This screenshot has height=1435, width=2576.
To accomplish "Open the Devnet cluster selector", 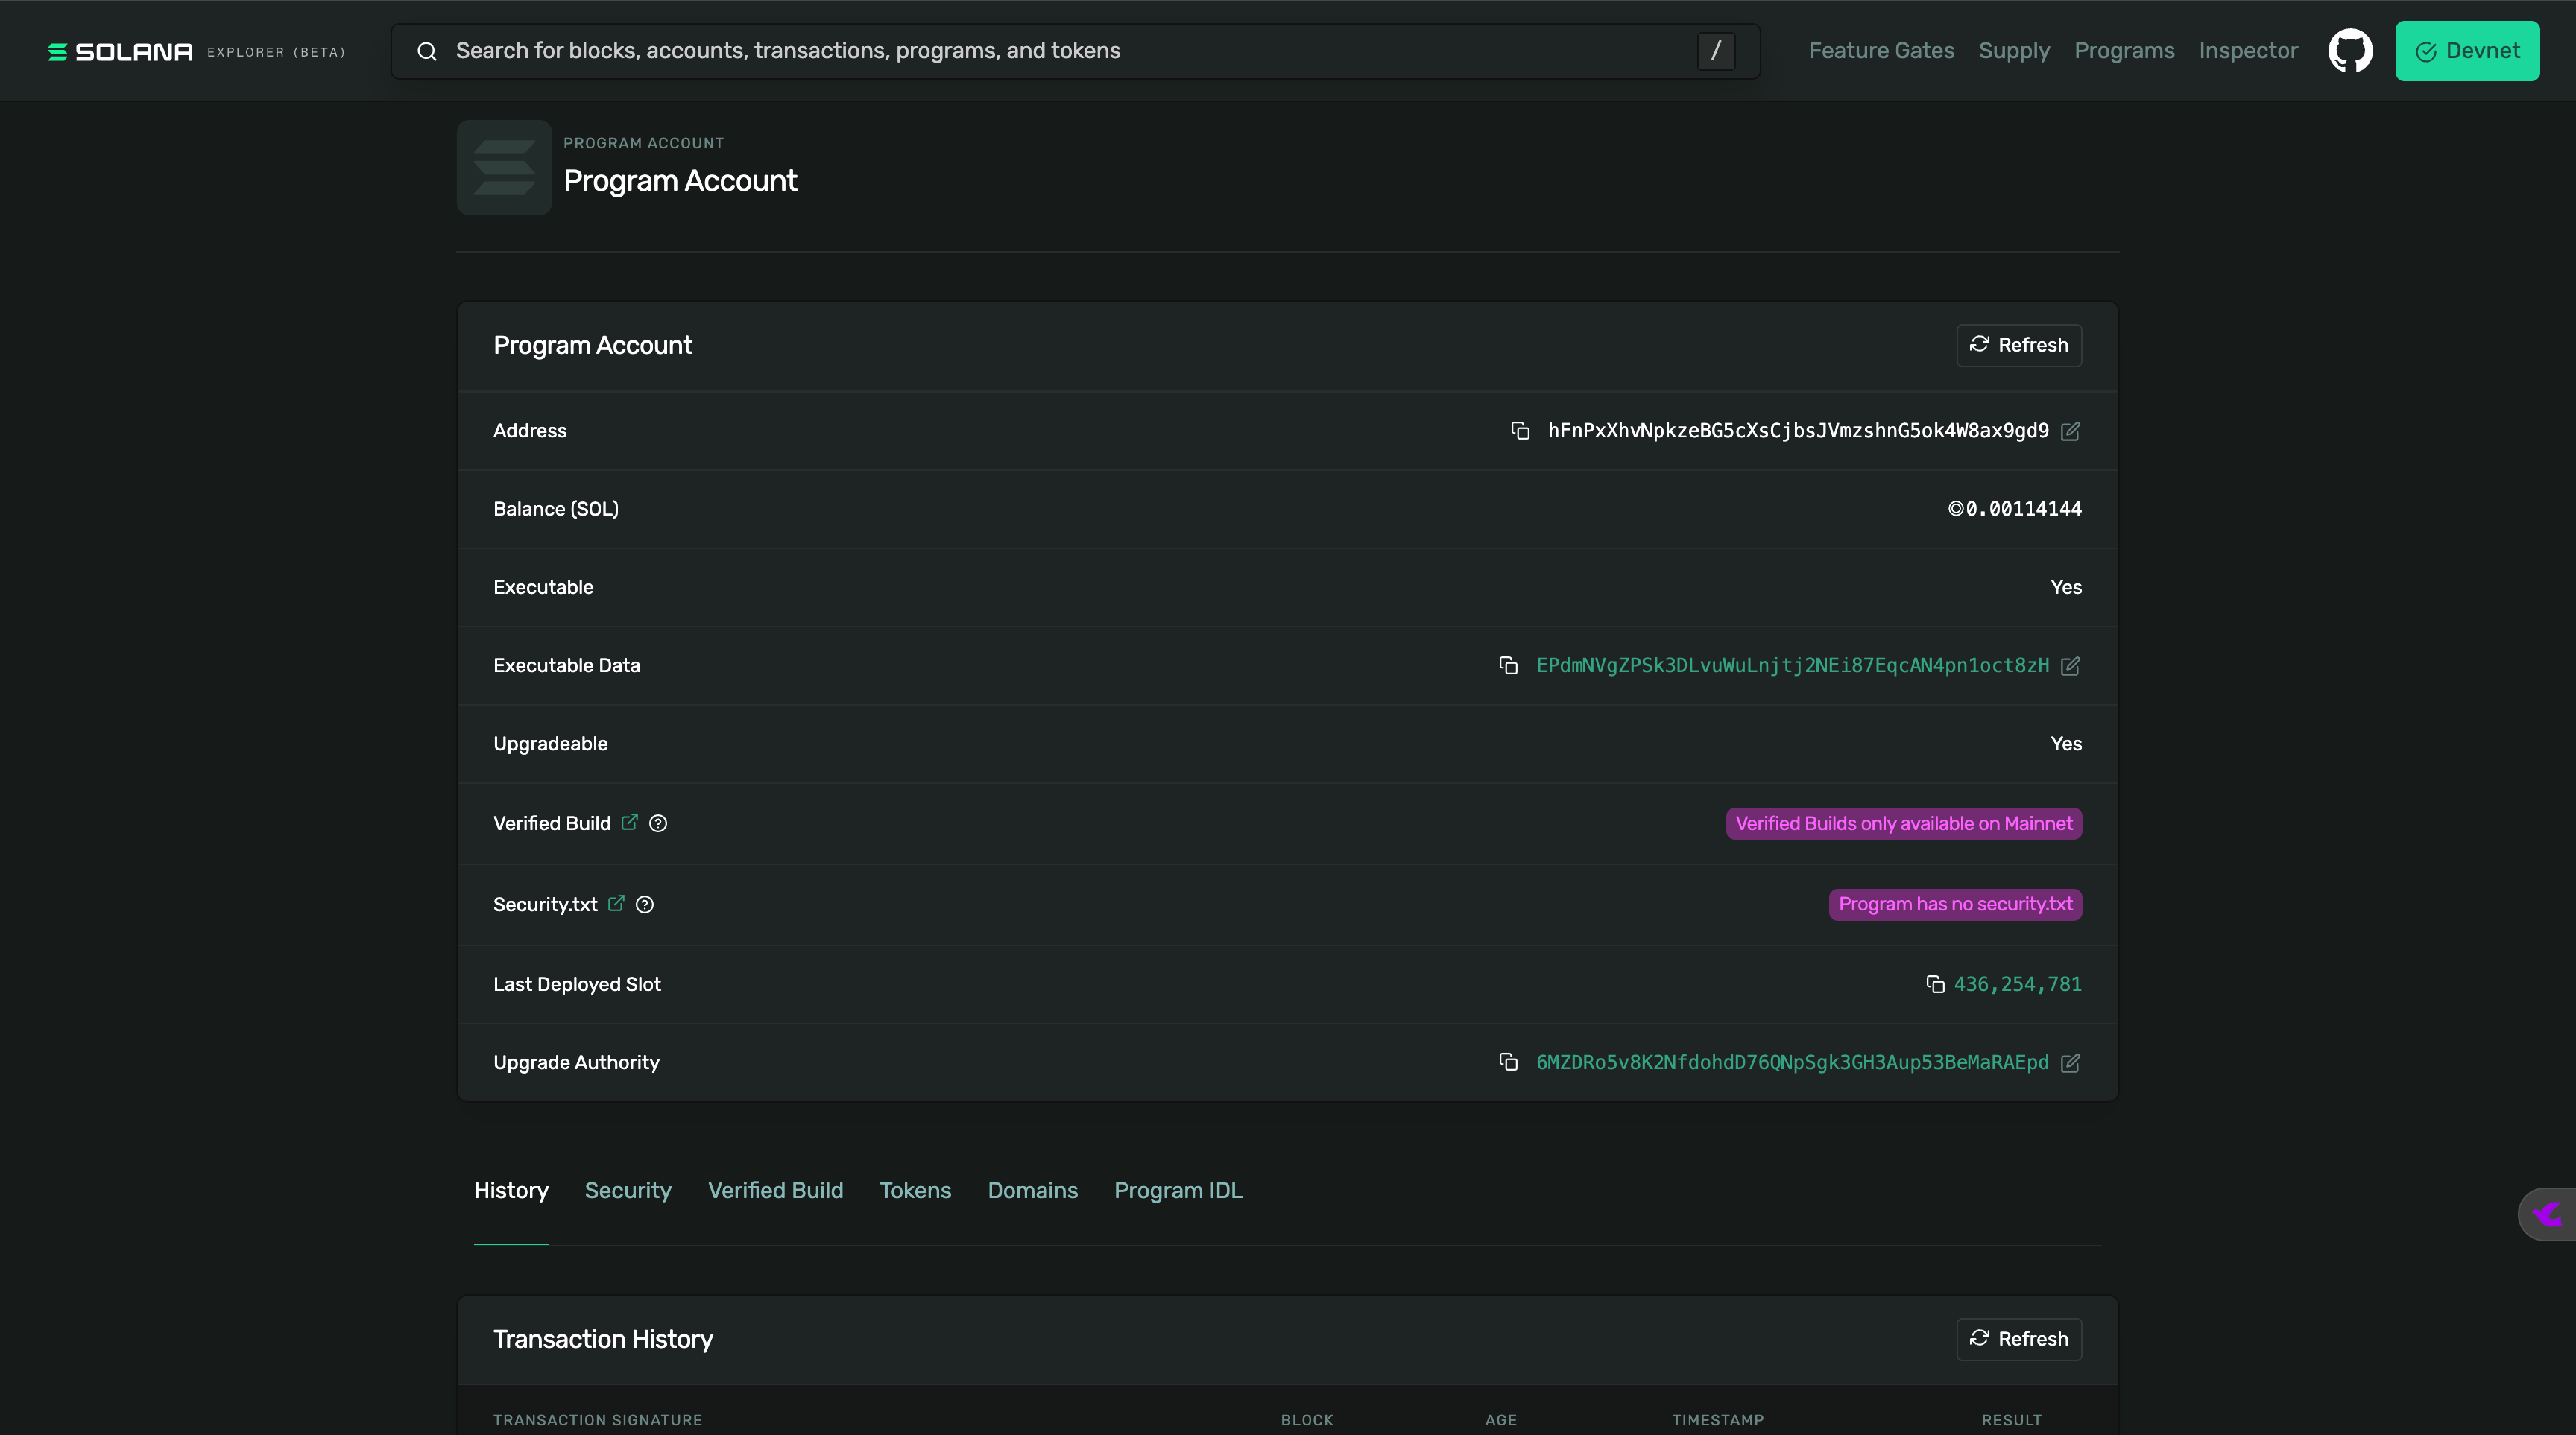I will coord(2466,51).
